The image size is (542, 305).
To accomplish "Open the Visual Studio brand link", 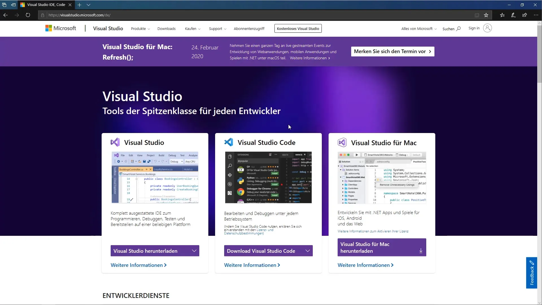I will tap(108, 29).
